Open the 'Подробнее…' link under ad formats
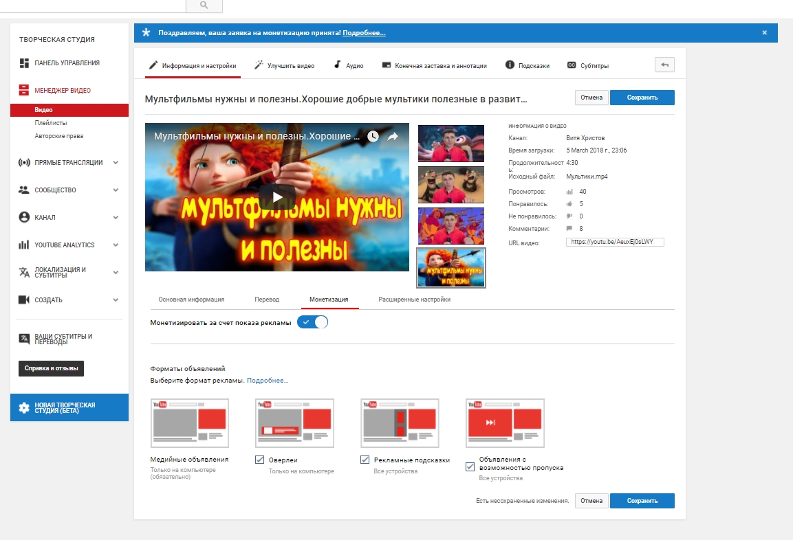 pos(267,381)
